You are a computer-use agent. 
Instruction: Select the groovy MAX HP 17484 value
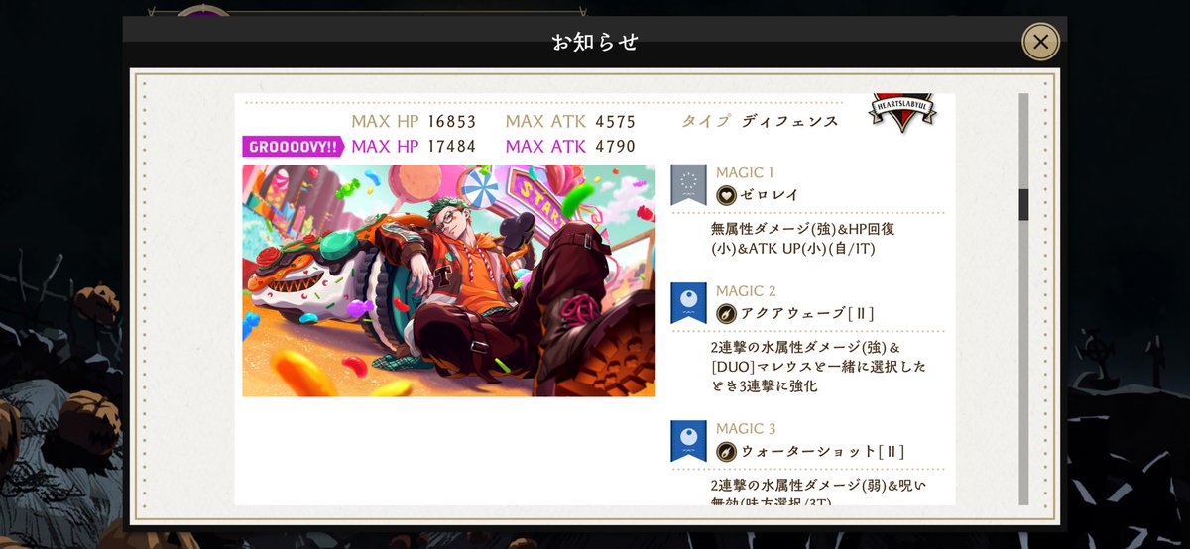[x=451, y=147]
